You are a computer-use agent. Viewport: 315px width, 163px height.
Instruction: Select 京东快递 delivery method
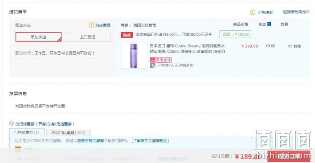38,37
